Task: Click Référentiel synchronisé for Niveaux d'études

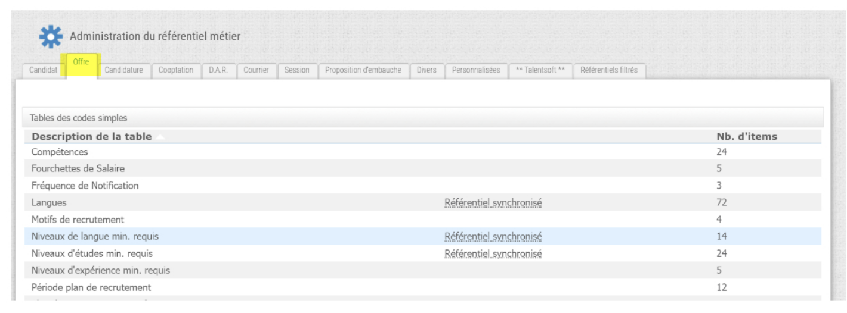Action: pos(493,254)
